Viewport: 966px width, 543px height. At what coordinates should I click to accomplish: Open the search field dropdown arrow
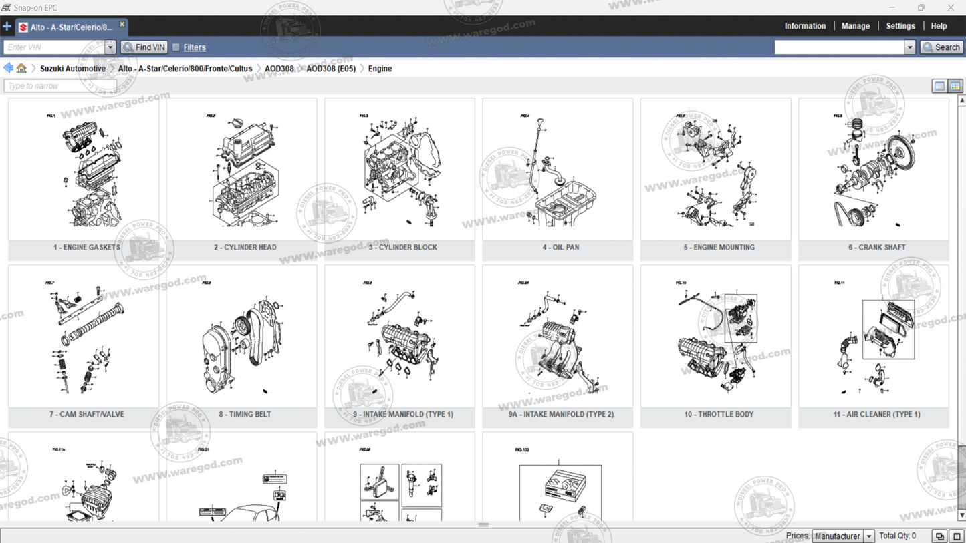pyautogui.click(x=910, y=47)
